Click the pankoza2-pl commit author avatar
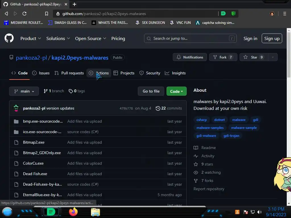The image size is (291, 218). (x=16, y=108)
